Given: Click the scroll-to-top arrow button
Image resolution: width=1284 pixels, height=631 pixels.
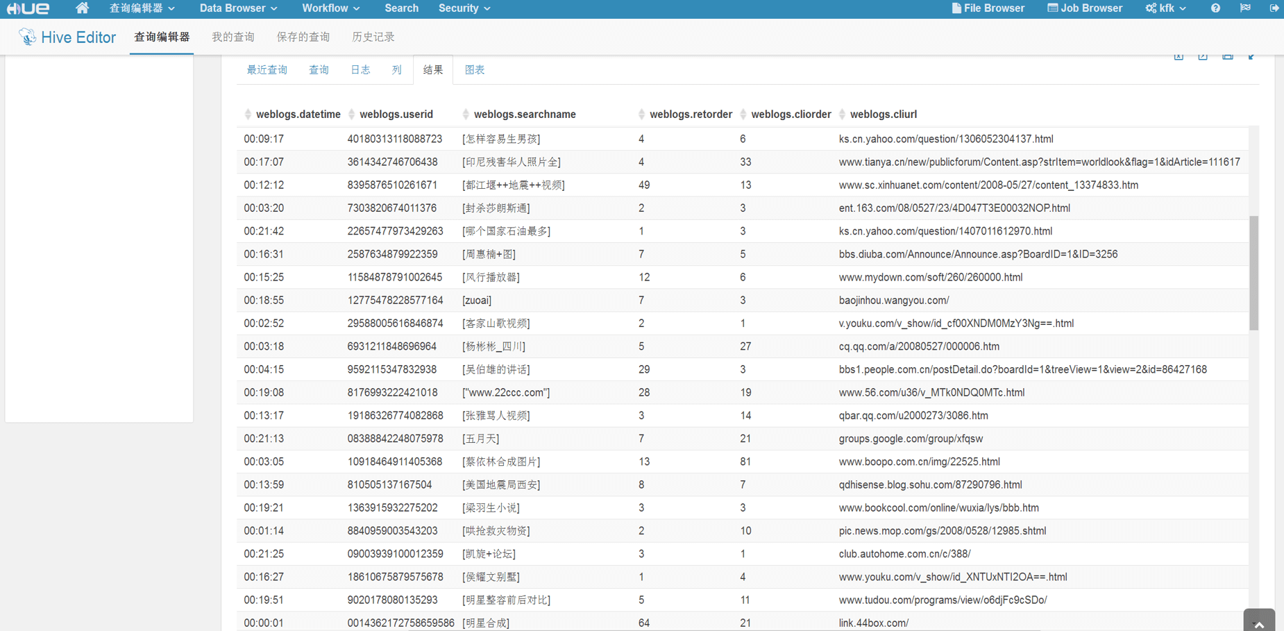Looking at the screenshot, I should 1259,621.
